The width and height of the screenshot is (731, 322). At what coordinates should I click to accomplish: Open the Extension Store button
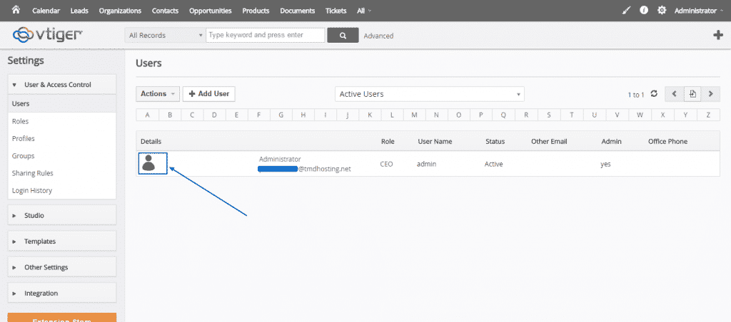tap(62, 317)
